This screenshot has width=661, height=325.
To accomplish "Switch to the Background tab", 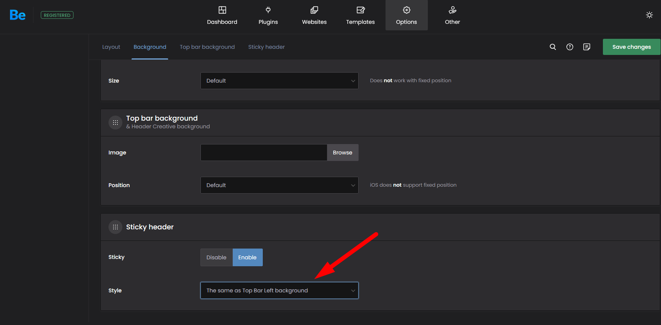I will click(150, 47).
